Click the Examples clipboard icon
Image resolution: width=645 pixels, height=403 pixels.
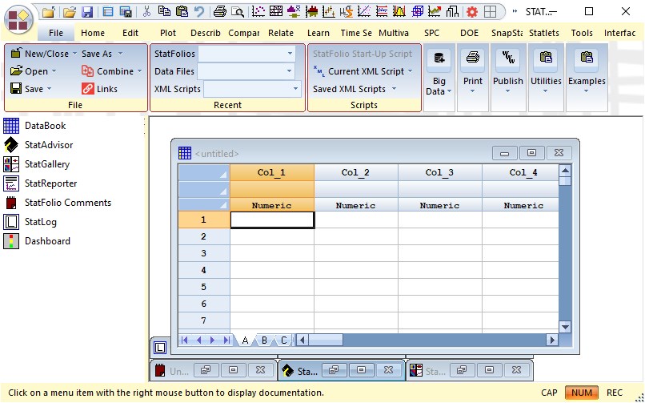(586, 58)
